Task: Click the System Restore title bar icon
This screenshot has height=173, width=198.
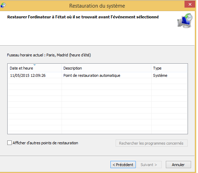Action: [x=3, y=6]
